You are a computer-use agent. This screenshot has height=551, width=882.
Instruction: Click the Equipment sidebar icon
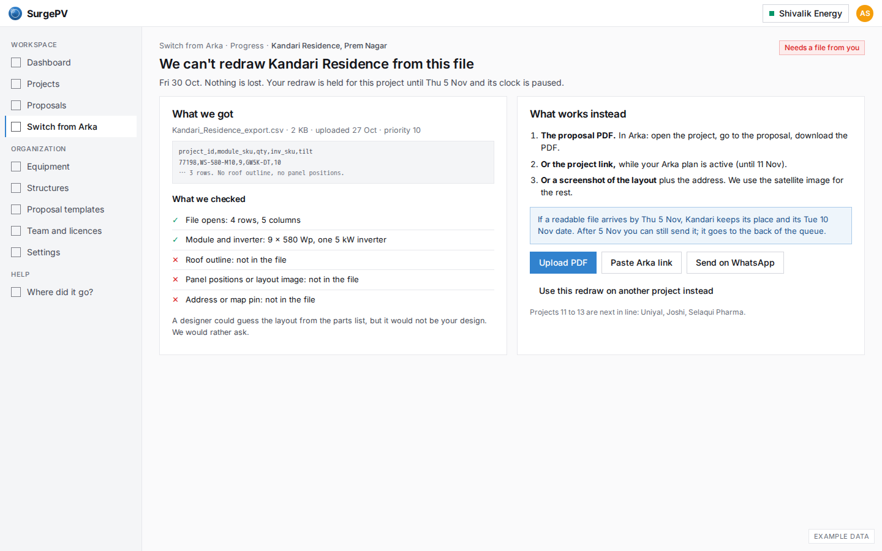click(x=16, y=167)
